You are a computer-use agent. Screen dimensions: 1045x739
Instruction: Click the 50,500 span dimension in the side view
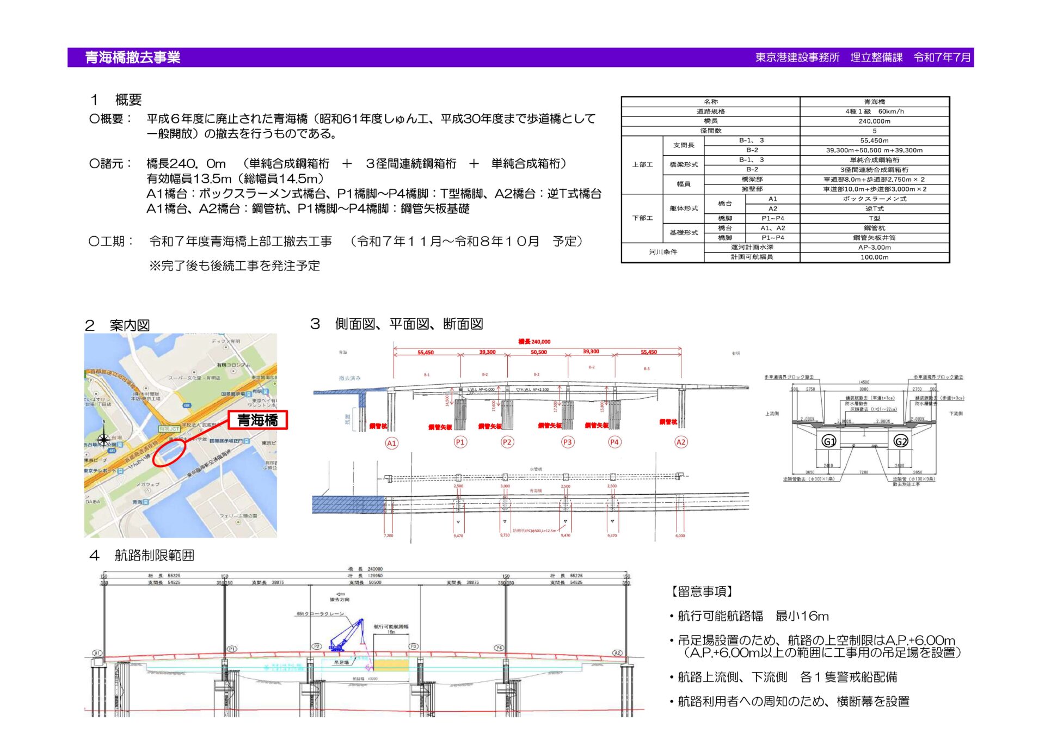pos(539,352)
